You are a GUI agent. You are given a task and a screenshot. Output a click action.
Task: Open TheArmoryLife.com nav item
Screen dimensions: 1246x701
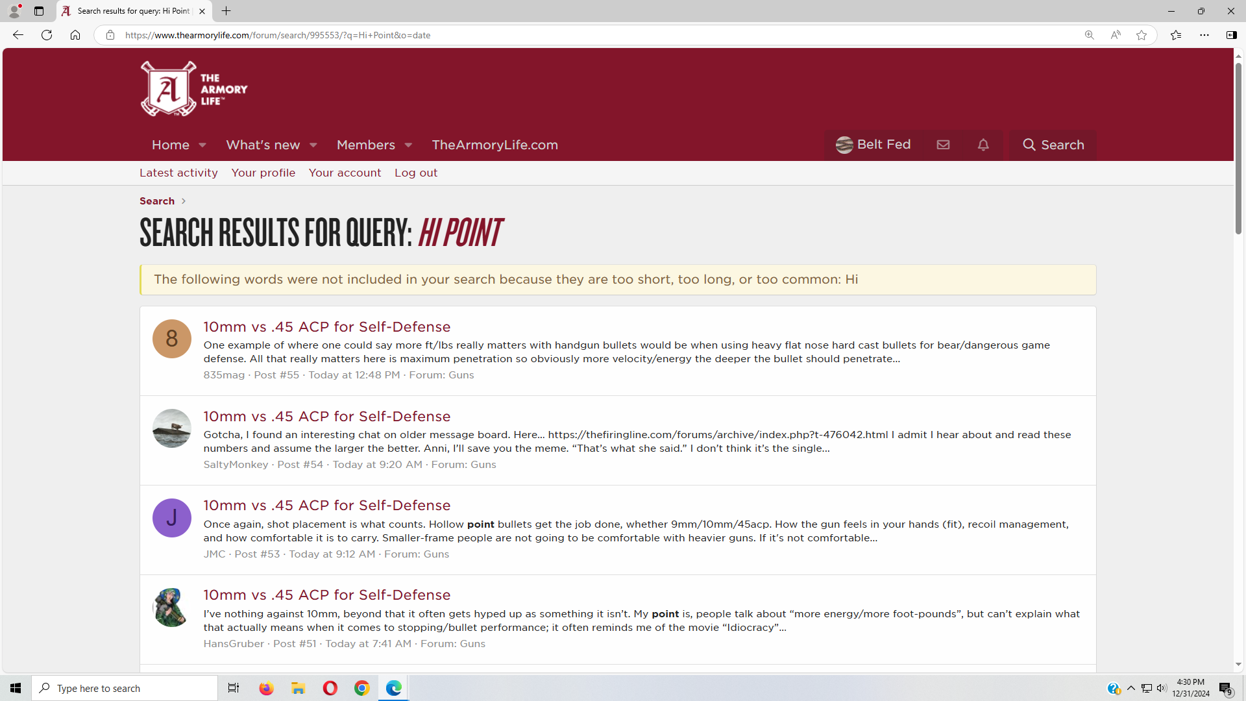click(x=495, y=145)
